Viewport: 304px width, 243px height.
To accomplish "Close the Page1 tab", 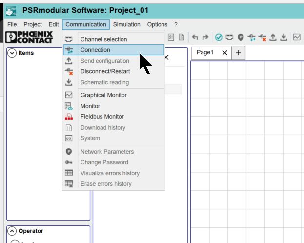I will pyautogui.click(x=224, y=53).
